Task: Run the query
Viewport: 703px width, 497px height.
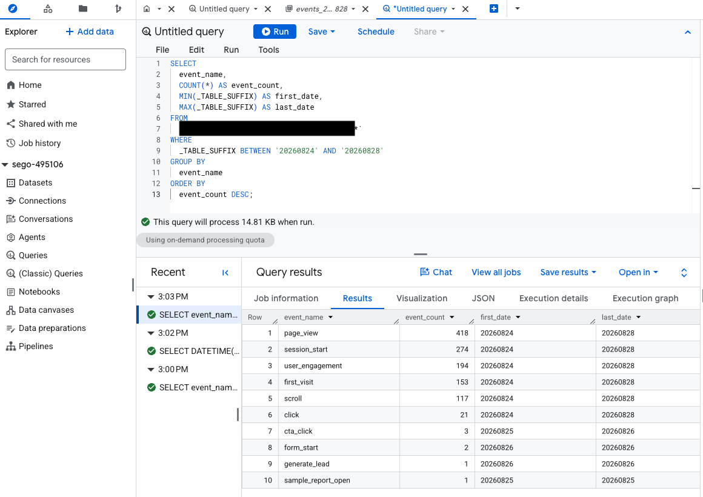Action: click(x=275, y=32)
